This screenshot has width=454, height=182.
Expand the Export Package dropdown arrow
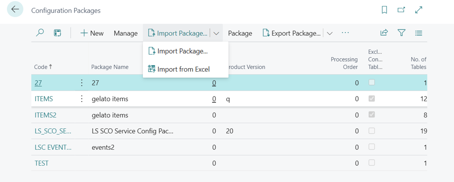[x=329, y=33]
